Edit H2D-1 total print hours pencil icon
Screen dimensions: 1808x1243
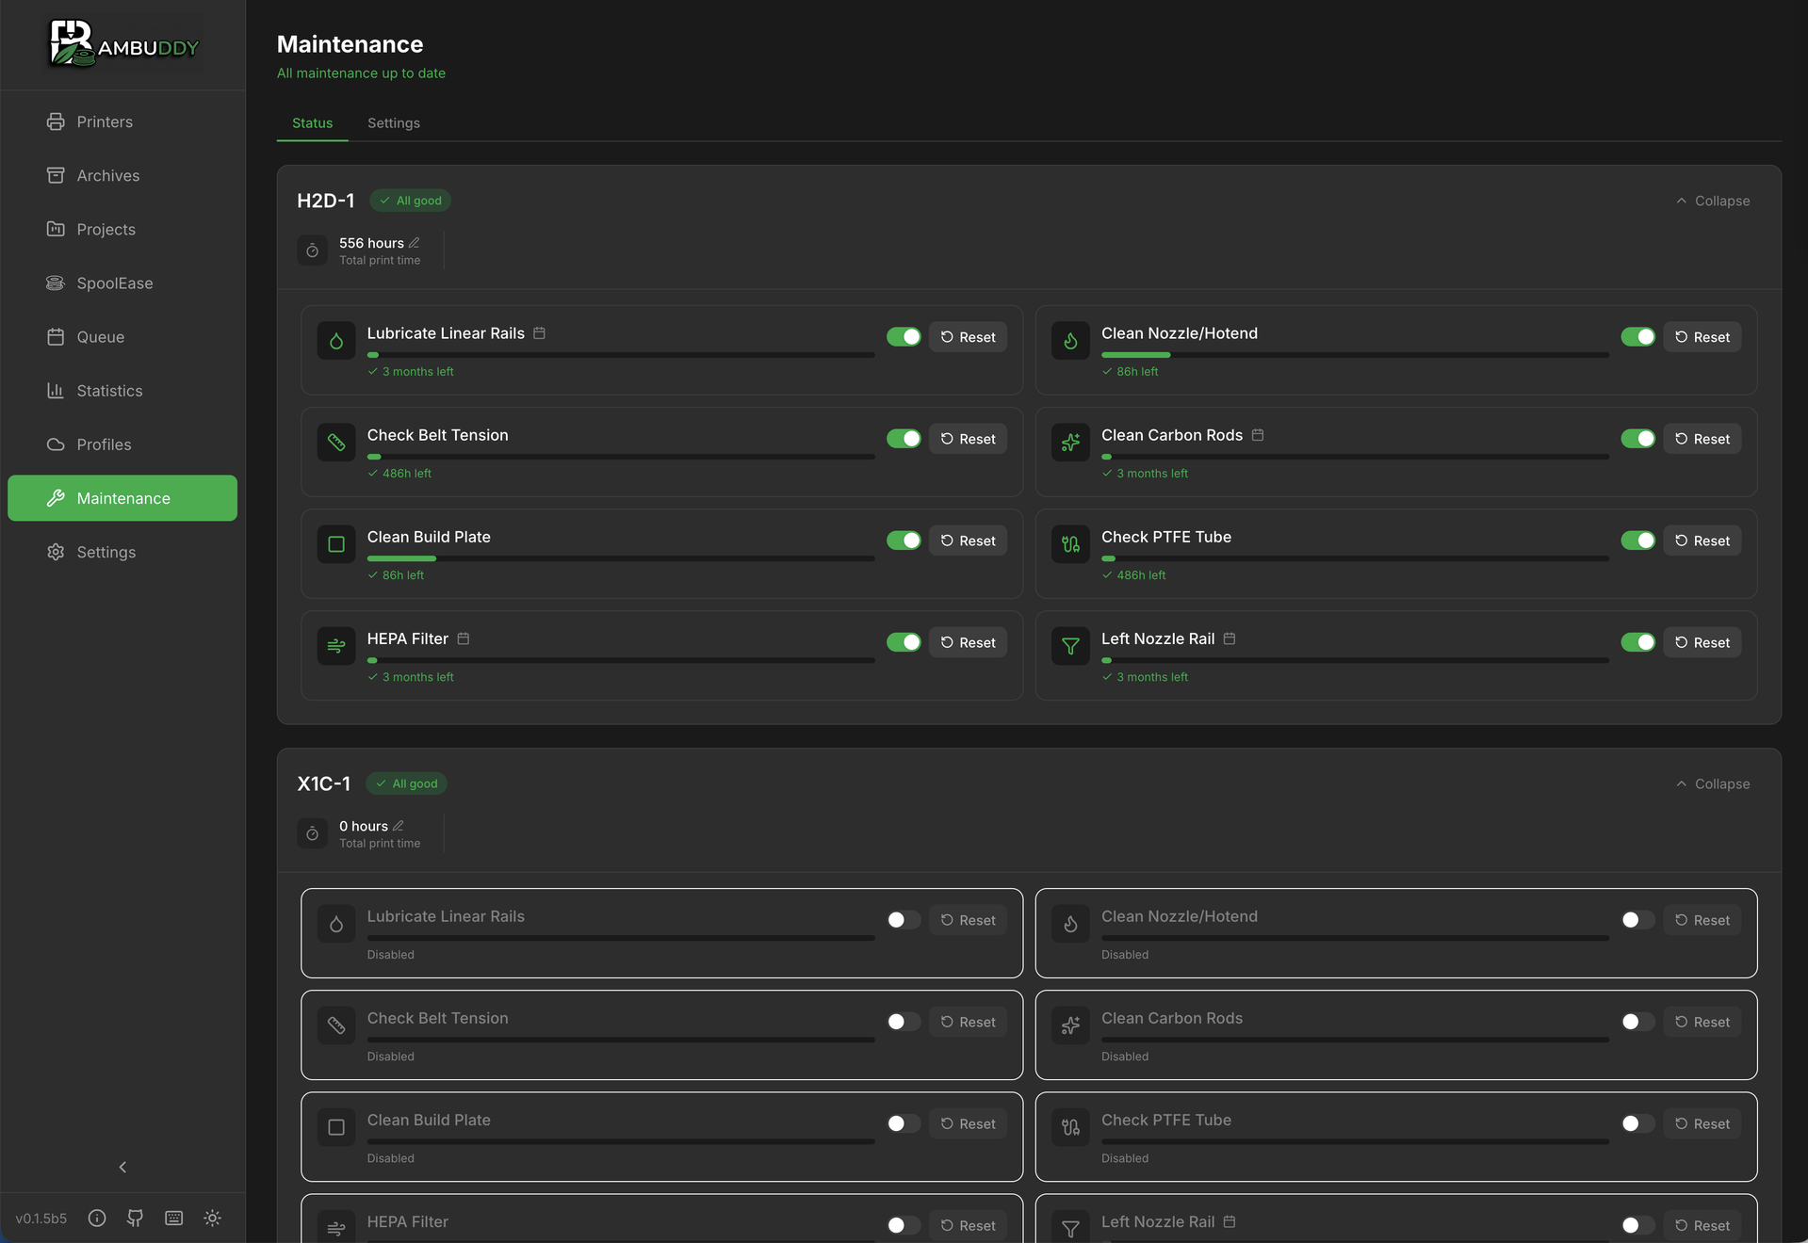[415, 243]
